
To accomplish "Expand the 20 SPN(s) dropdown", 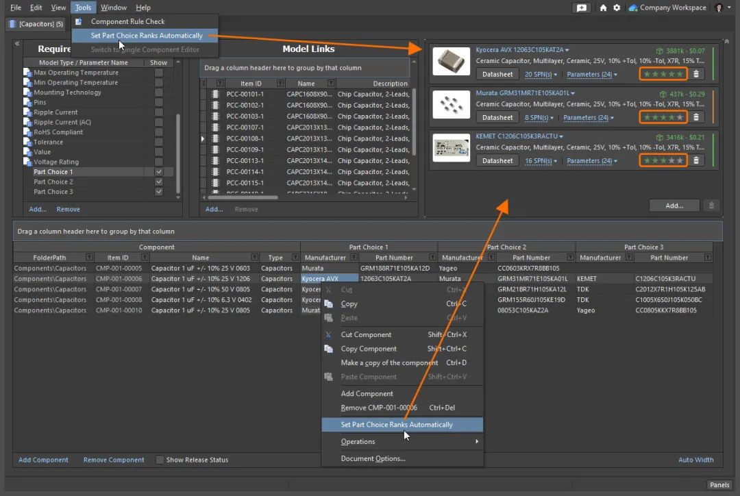I will tap(541, 74).
